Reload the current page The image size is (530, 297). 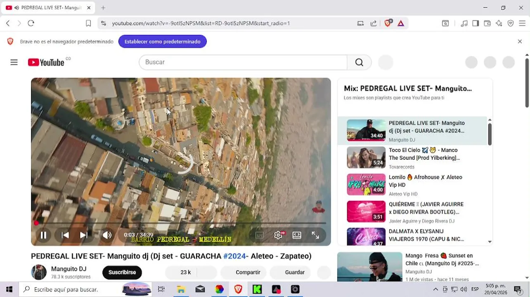[x=31, y=24]
